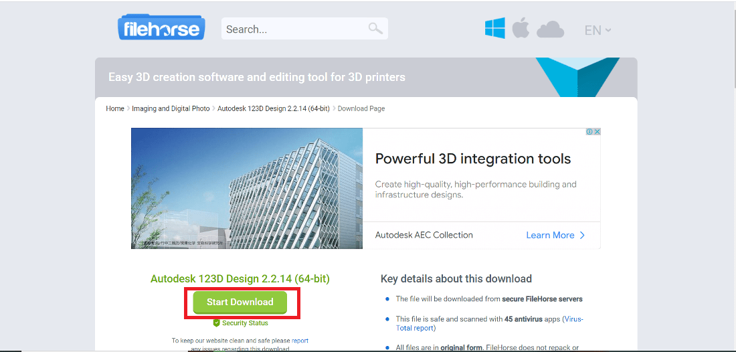Open the Virus-Total report link
736x352 pixels.
tap(490, 323)
